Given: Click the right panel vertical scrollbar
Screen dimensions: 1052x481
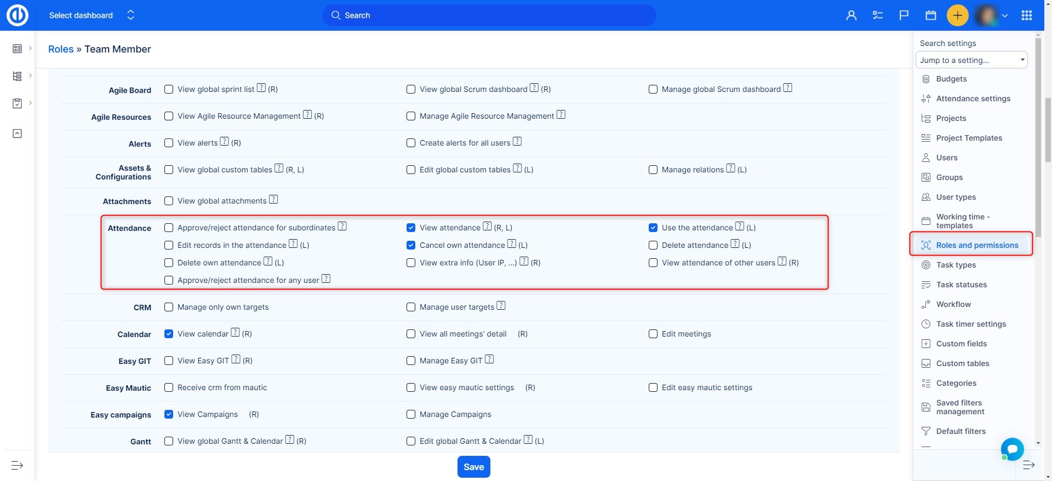Looking at the screenshot, I should (1038, 137).
